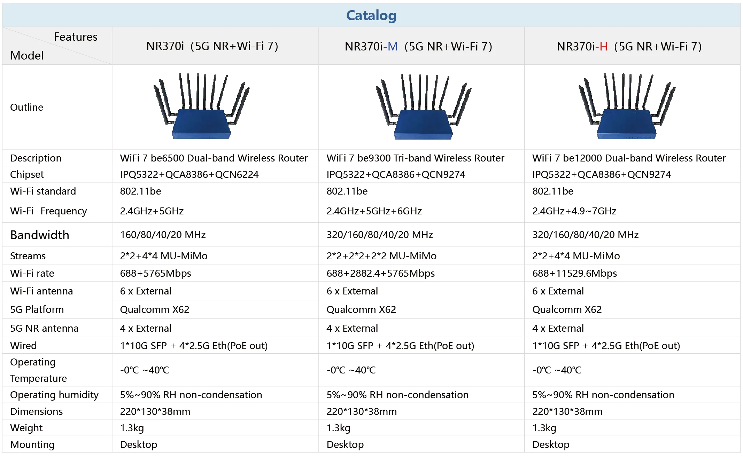The height and width of the screenshot is (457, 743).
Task: Click the be12000 Dual-band Wireless Router description
Action: (x=629, y=158)
